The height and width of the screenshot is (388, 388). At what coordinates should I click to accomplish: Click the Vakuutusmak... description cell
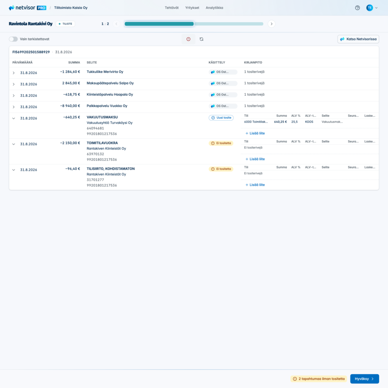[x=332, y=122]
